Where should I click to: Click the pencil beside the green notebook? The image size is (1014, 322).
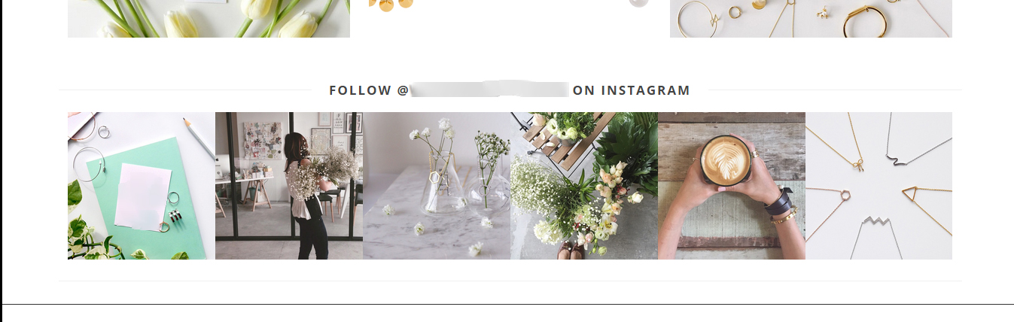(199, 138)
